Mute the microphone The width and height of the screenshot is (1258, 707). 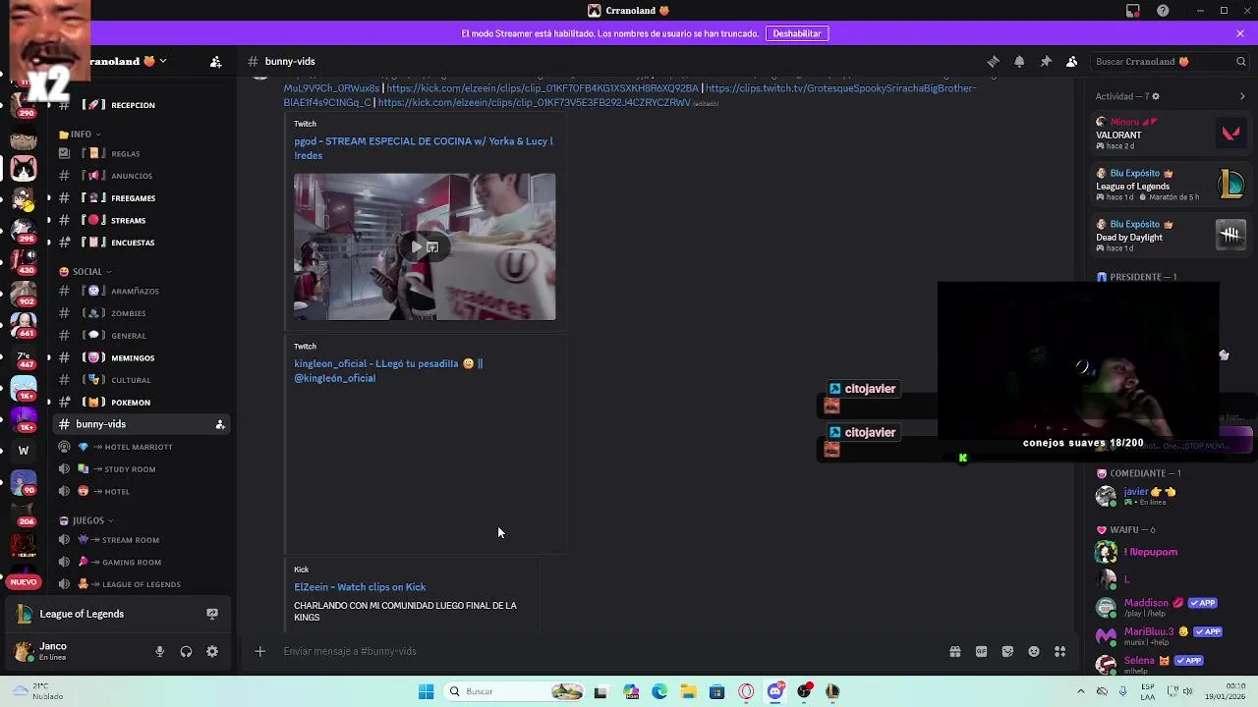(x=159, y=651)
